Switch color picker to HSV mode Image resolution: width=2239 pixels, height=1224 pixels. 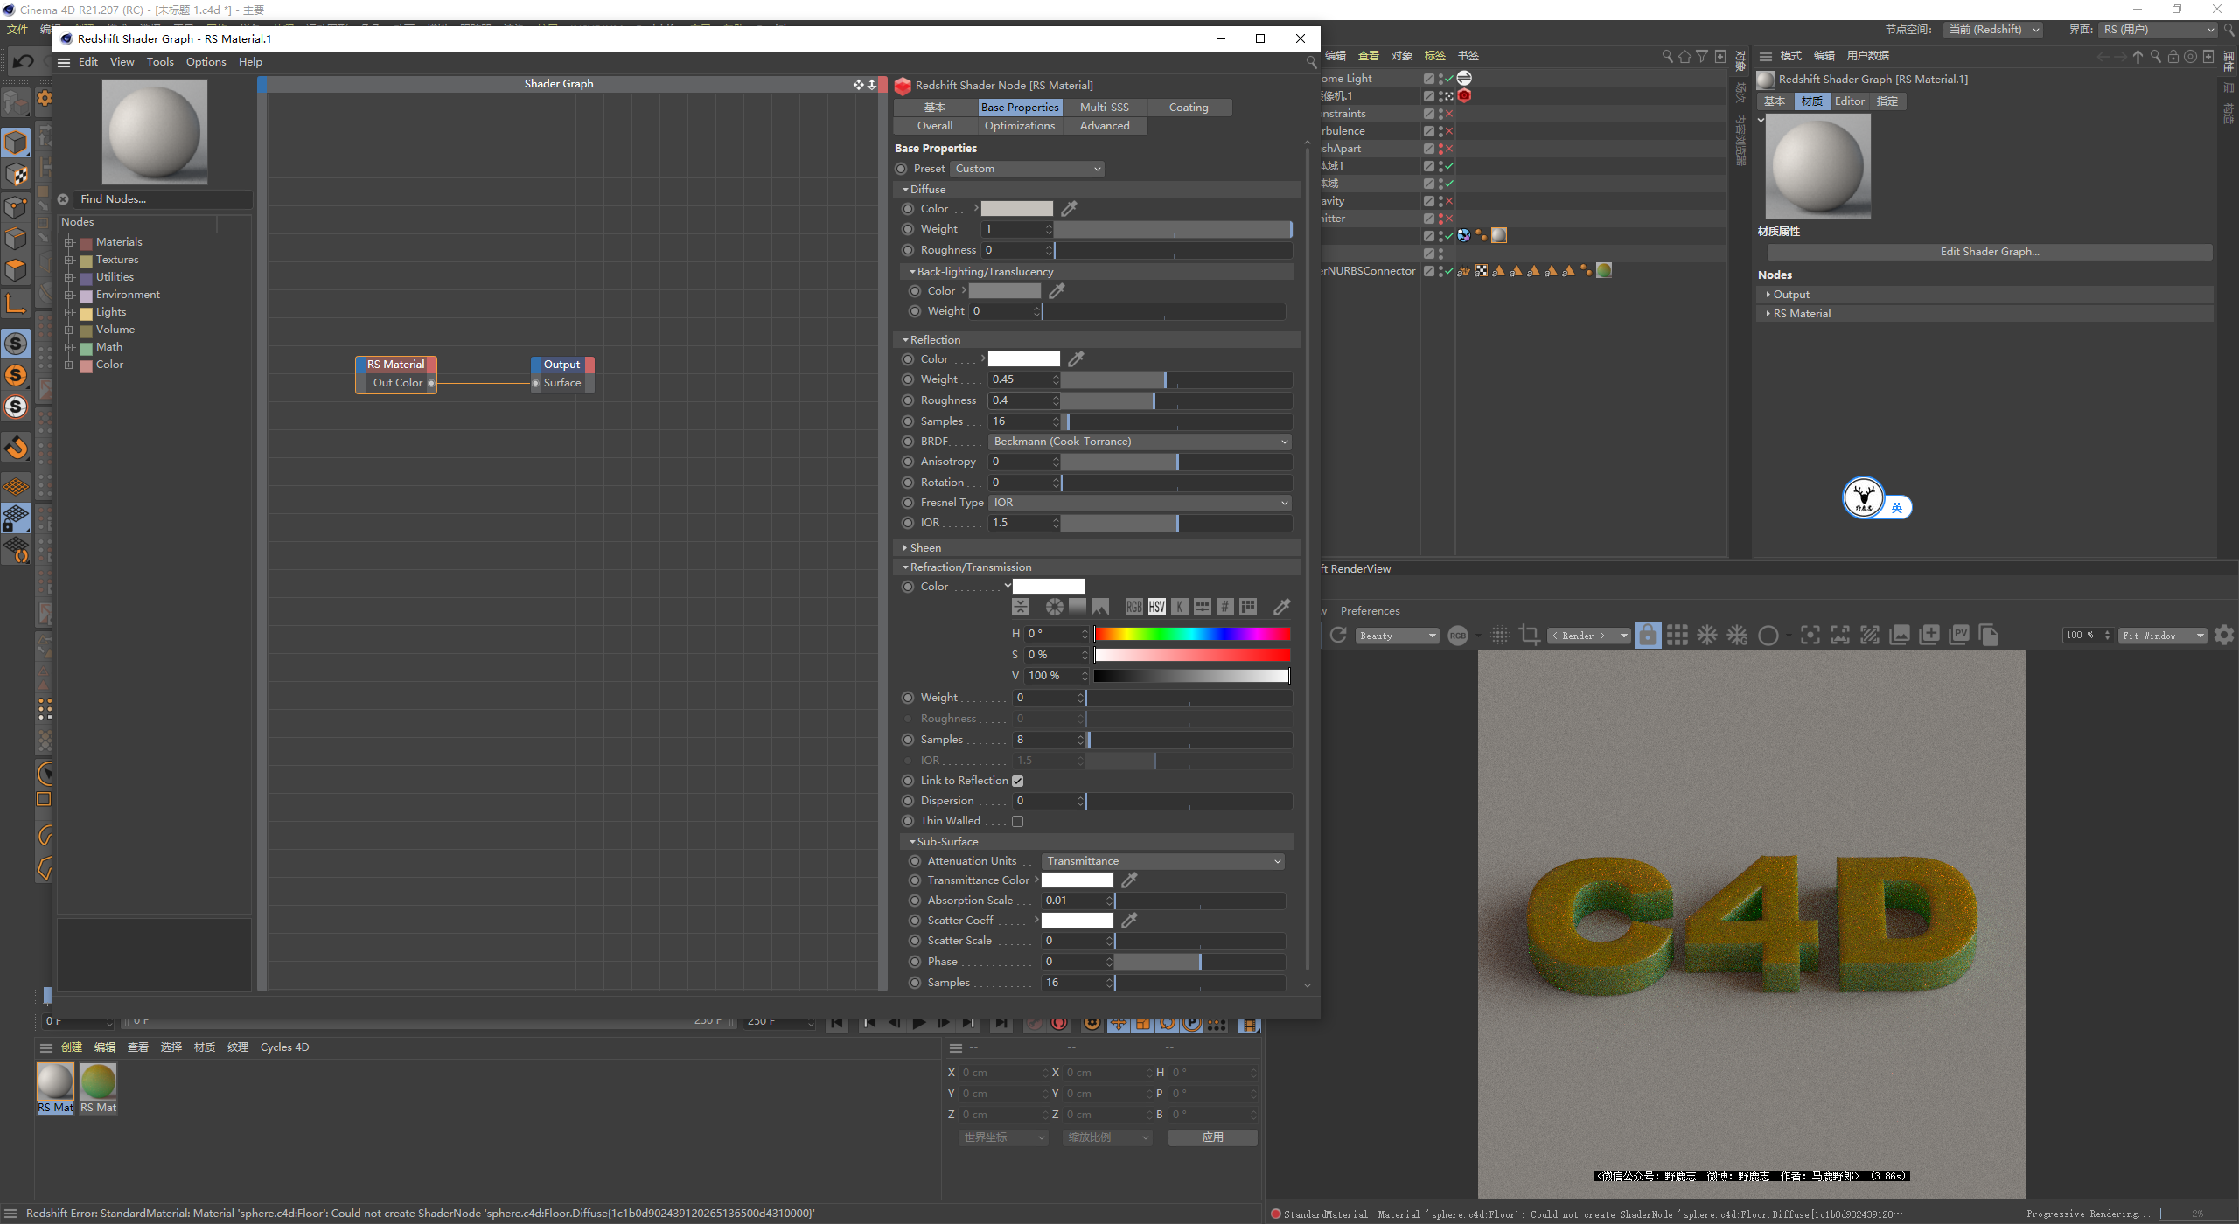pyautogui.click(x=1156, y=607)
